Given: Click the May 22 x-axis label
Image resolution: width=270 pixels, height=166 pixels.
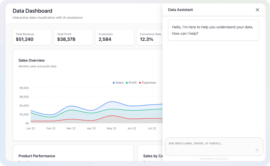Looking at the screenshot, I should point(111,128).
